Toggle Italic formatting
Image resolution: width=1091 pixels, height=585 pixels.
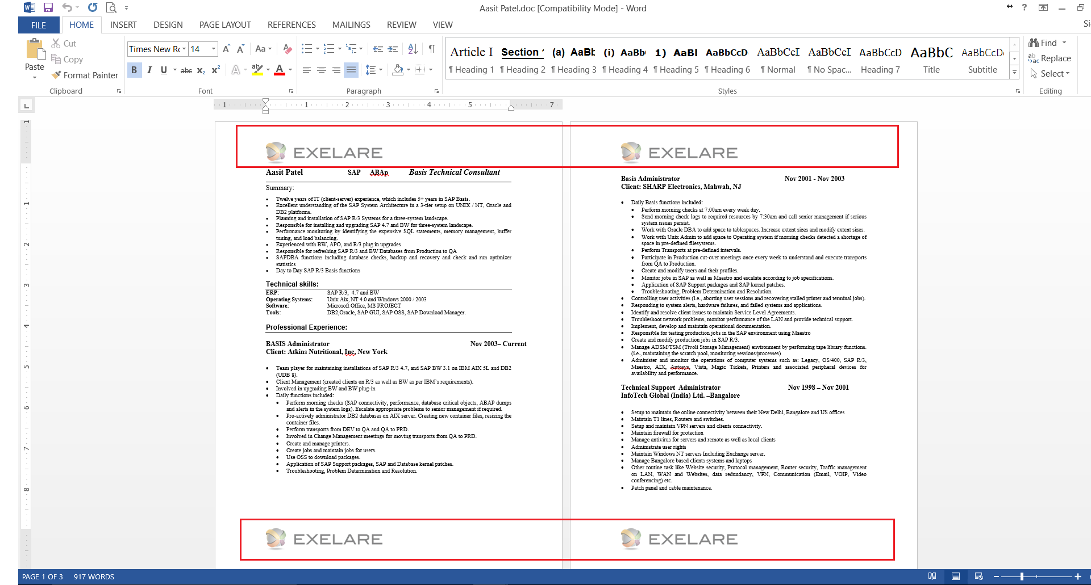(x=149, y=70)
